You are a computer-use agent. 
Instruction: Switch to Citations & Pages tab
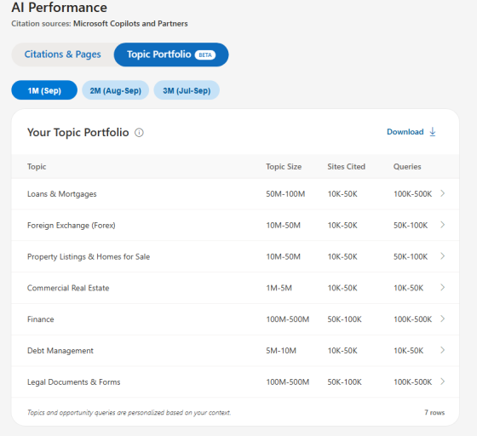pyautogui.click(x=63, y=54)
